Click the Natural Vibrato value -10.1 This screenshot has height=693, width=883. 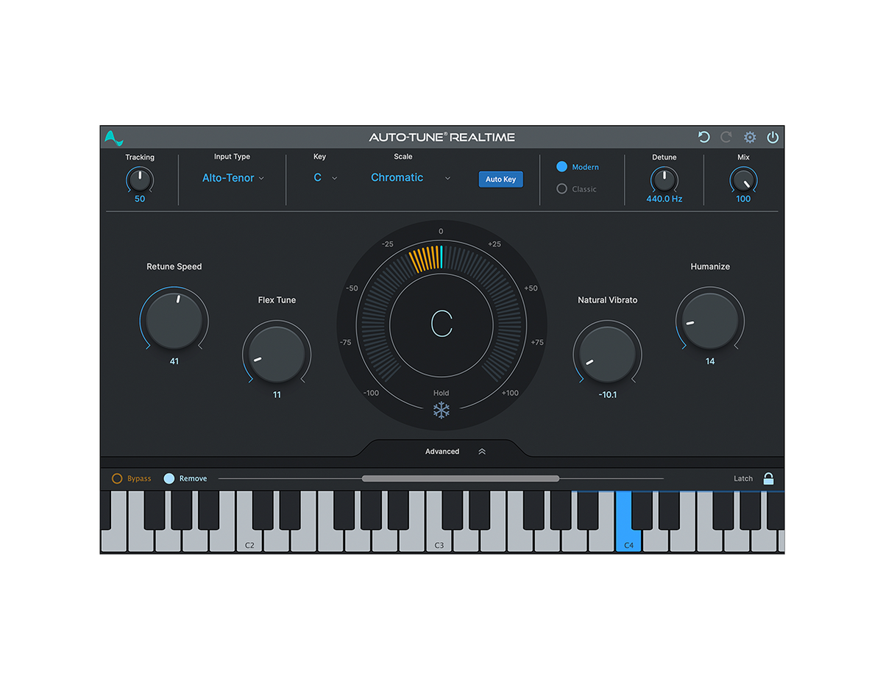[x=608, y=395]
